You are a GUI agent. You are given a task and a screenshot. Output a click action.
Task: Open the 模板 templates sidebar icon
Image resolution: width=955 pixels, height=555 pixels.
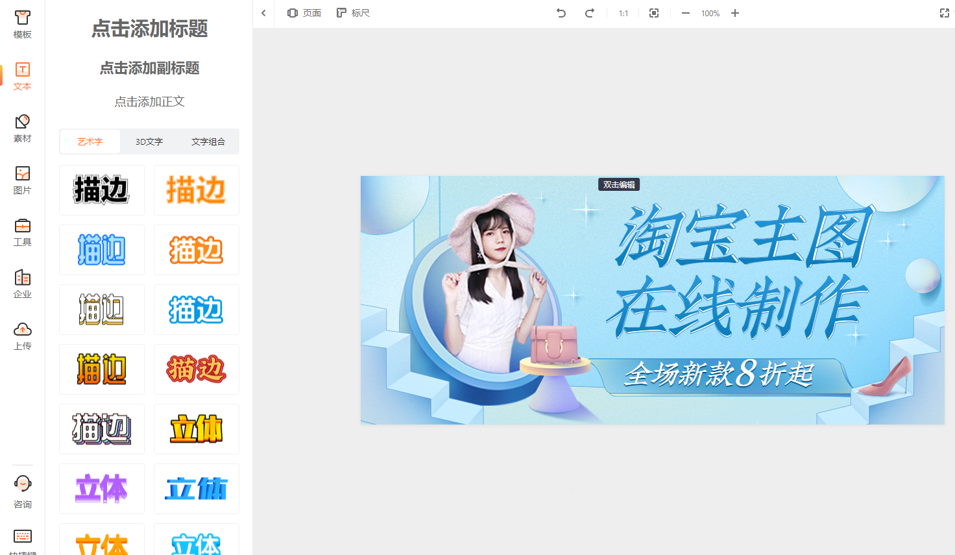tap(22, 25)
